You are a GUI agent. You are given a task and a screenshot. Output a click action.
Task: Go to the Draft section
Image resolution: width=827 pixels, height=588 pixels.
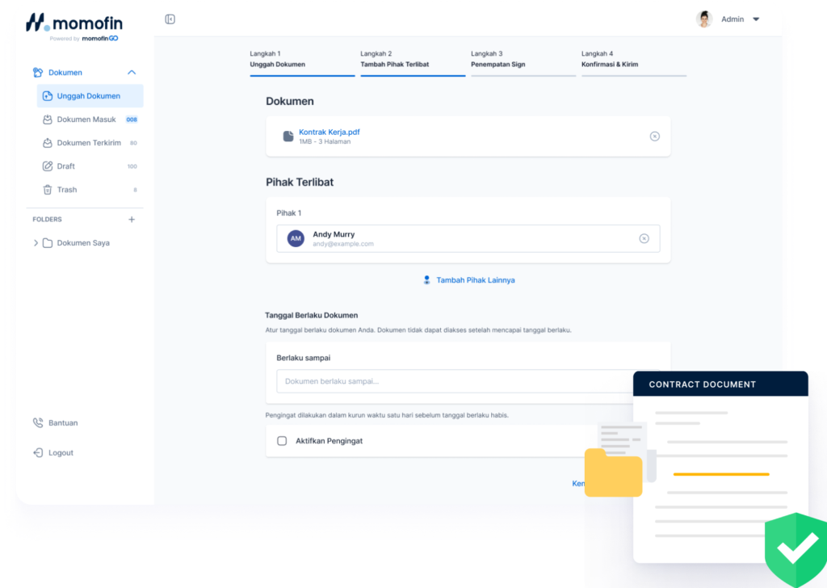pyautogui.click(x=66, y=166)
